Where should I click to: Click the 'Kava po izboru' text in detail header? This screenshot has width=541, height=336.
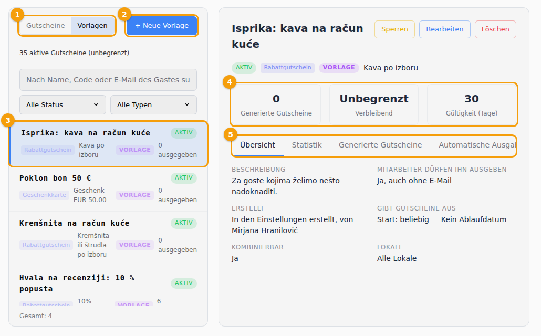(391, 68)
